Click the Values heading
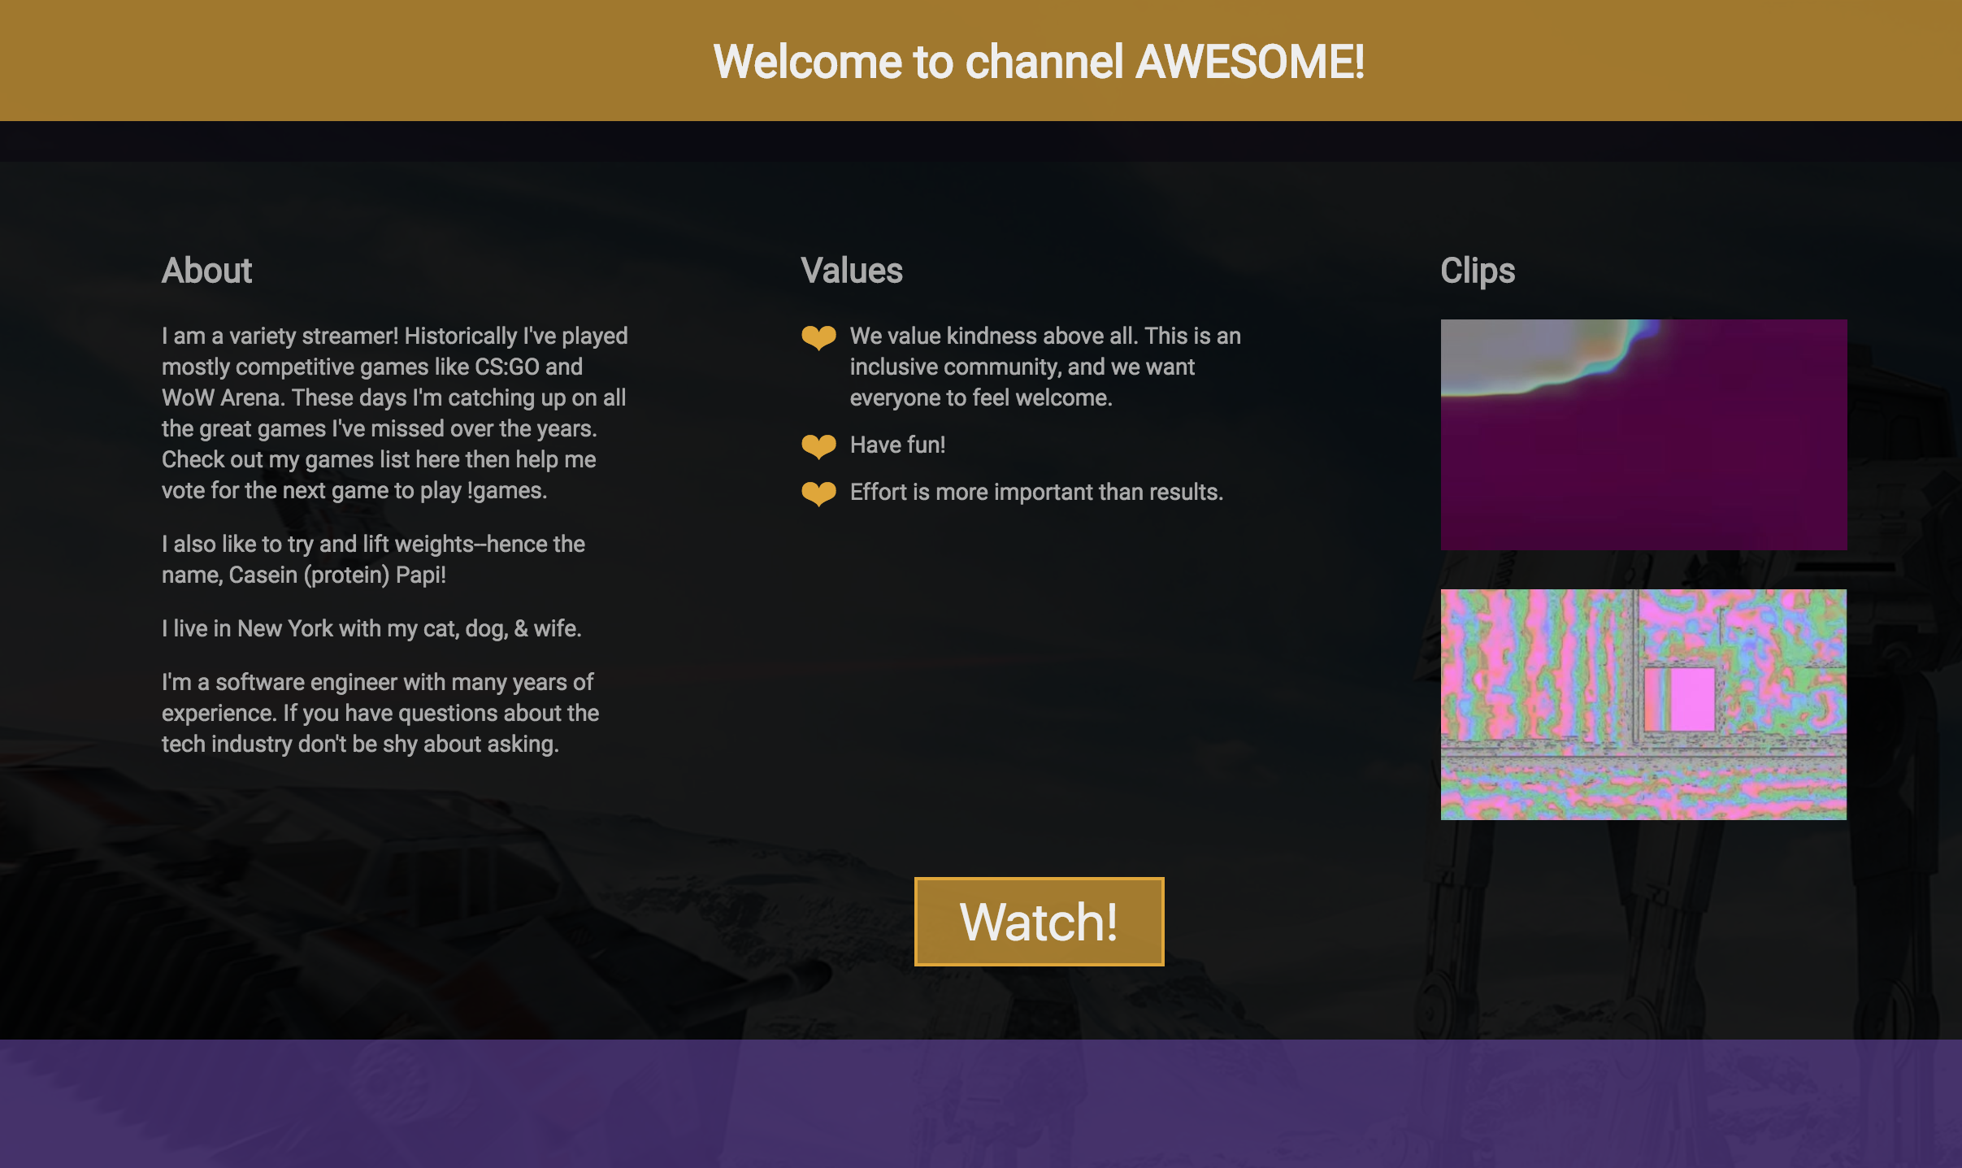This screenshot has width=1962, height=1168. click(x=851, y=271)
